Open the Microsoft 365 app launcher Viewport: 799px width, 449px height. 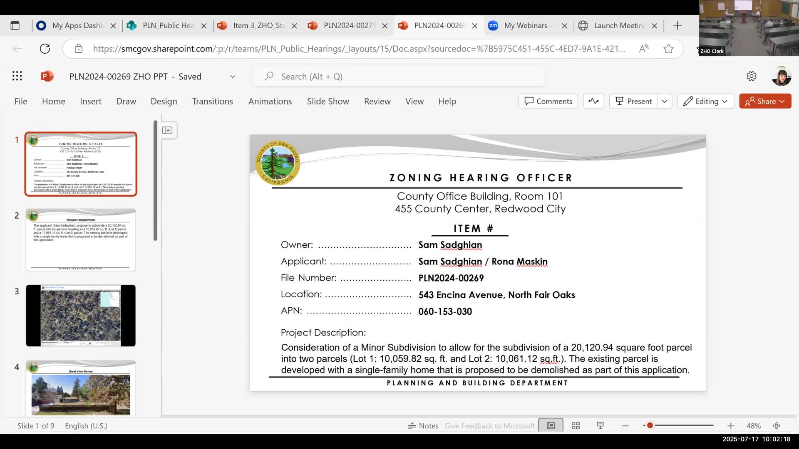[x=17, y=76]
